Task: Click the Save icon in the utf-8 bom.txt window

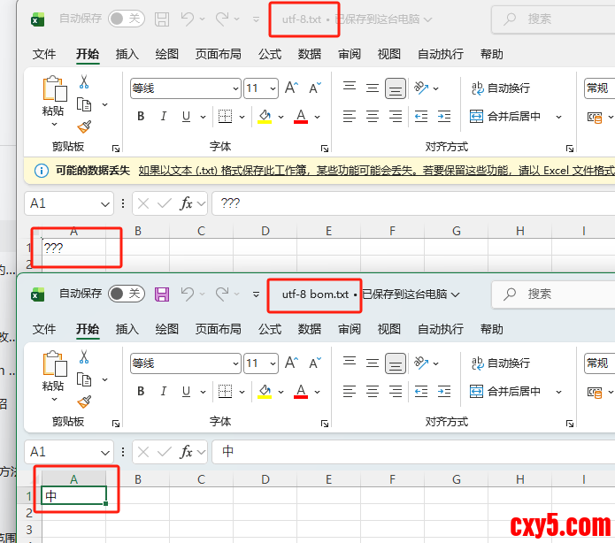Action: pyautogui.click(x=162, y=294)
